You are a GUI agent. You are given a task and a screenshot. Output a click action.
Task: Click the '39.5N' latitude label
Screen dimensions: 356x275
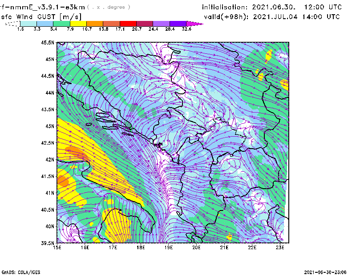[x=48, y=243]
